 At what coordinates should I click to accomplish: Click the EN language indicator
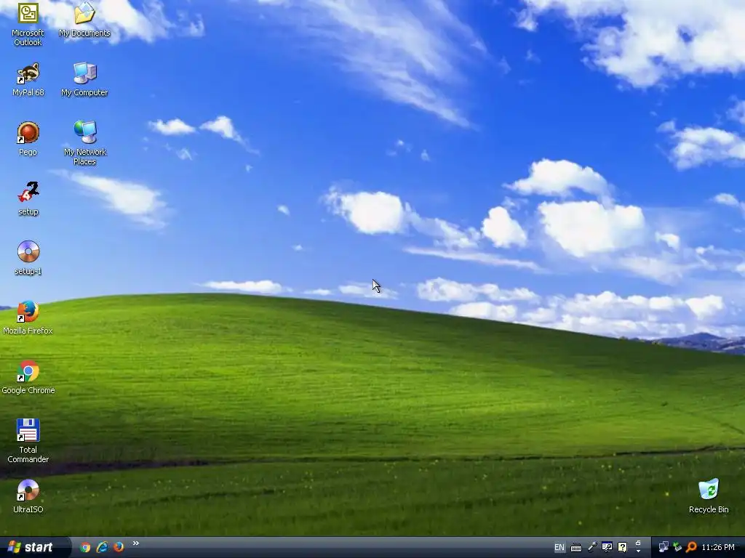point(559,548)
